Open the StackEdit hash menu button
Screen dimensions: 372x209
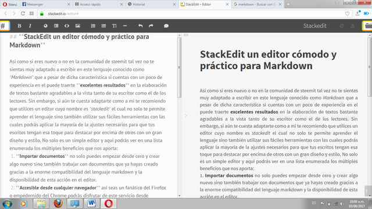coord(4,26)
